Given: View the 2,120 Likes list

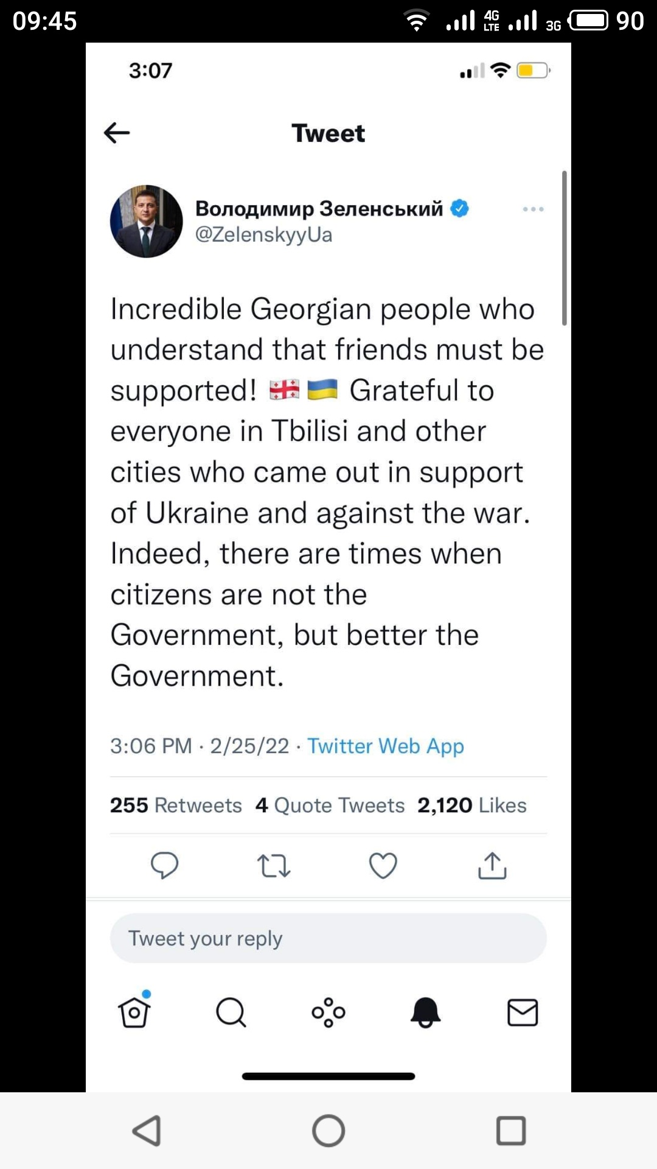Looking at the screenshot, I should (x=471, y=805).
